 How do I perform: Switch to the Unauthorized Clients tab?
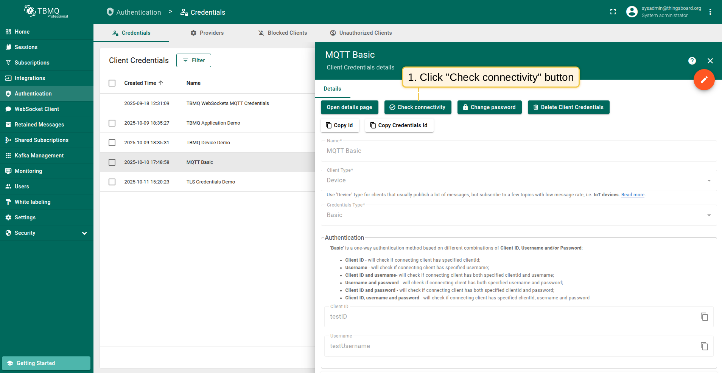tap(361, 33)
